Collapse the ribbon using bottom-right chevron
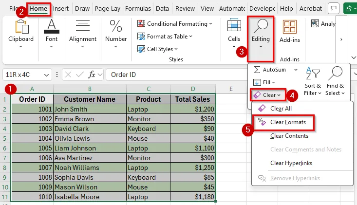This screenshot has height=205, width=357. coord(354,57)
